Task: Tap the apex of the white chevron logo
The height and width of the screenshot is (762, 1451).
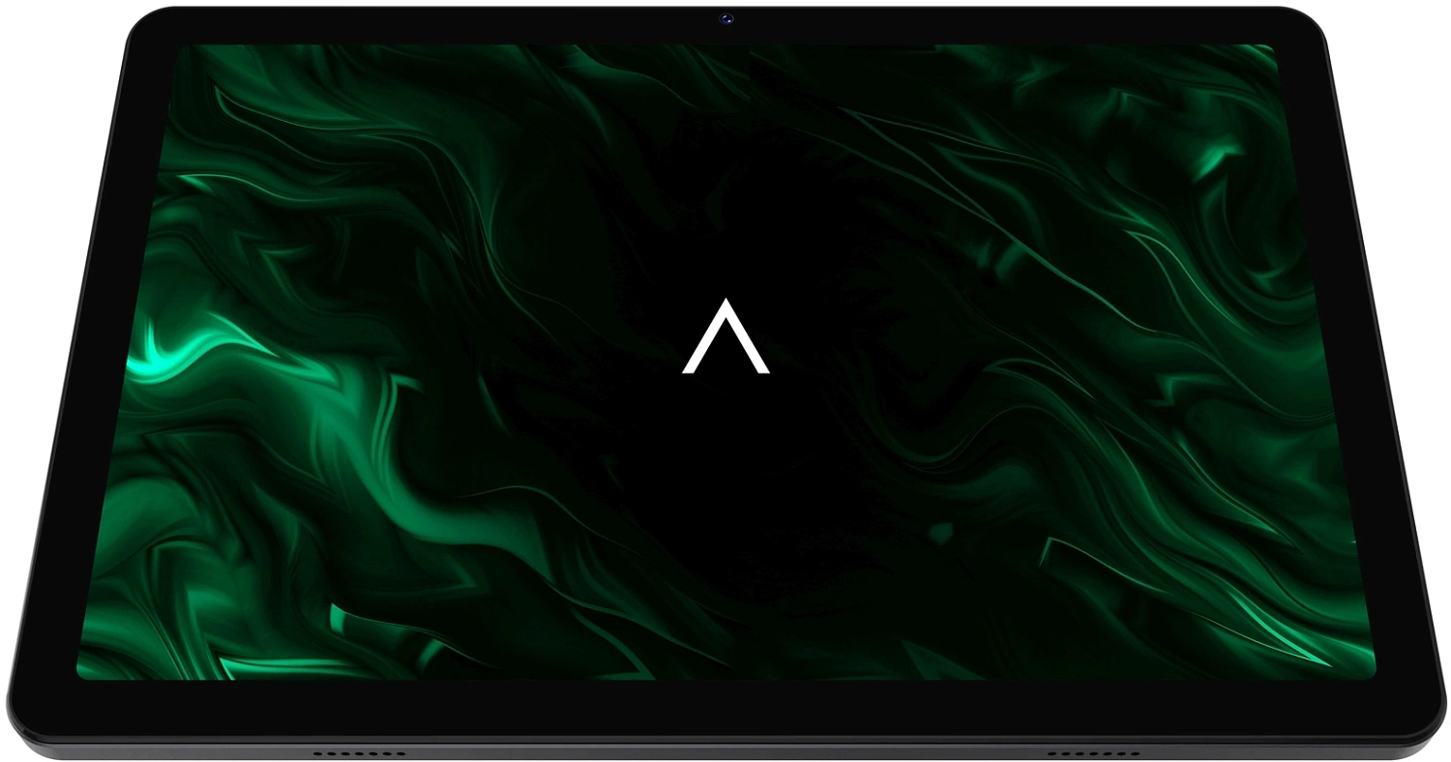Action: coord(725,302)
